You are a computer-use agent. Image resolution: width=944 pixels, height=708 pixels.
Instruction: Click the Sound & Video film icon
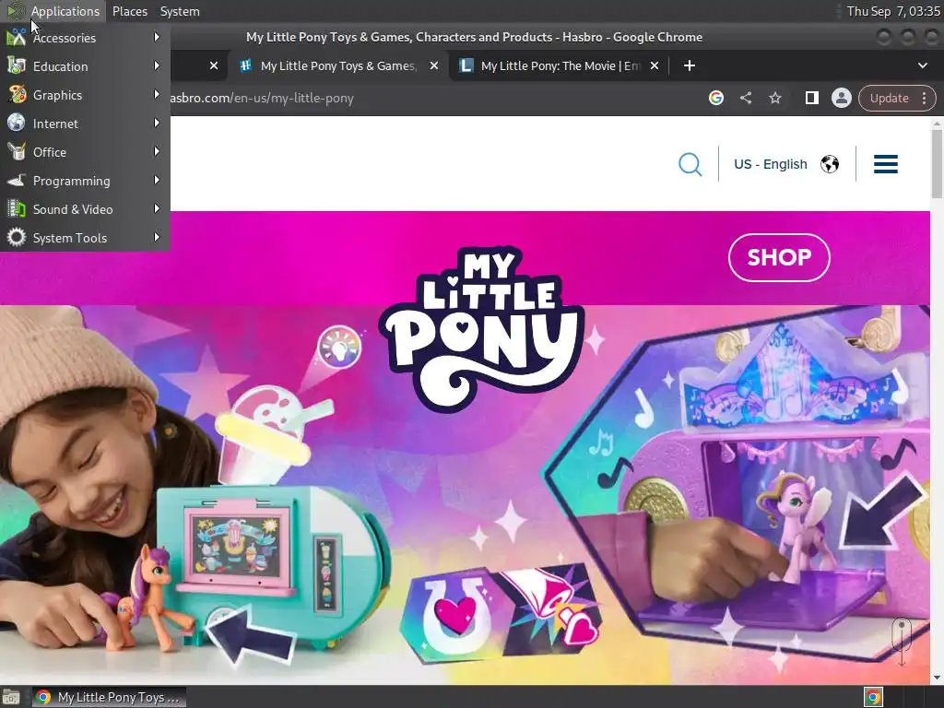pos(17,209)
